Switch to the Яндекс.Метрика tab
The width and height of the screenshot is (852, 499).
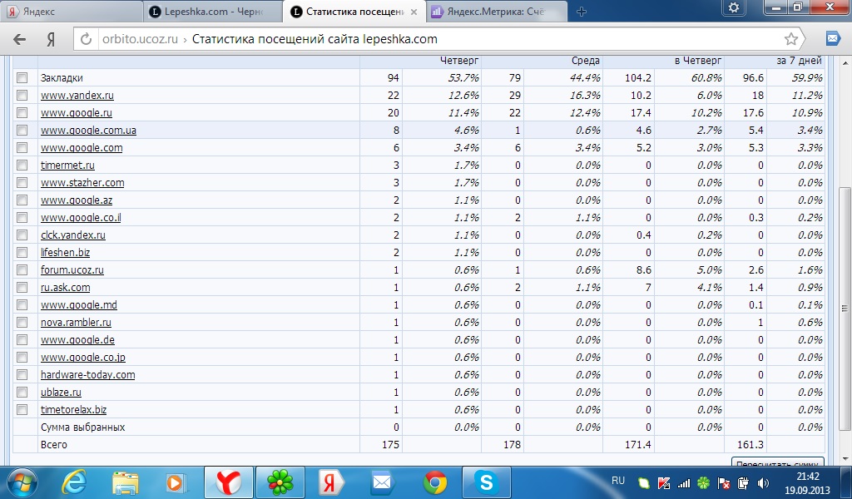tap(498, 12)
